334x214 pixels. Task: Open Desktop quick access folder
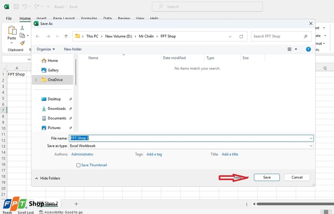54,99
